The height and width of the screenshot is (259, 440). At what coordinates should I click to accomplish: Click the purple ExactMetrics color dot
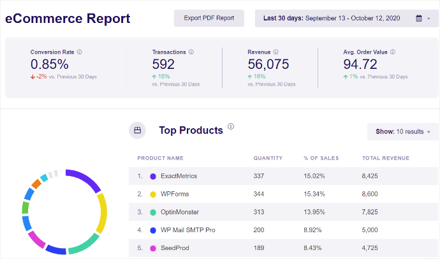tap(153, 176)
